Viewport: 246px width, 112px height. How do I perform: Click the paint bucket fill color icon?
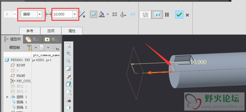102,14
